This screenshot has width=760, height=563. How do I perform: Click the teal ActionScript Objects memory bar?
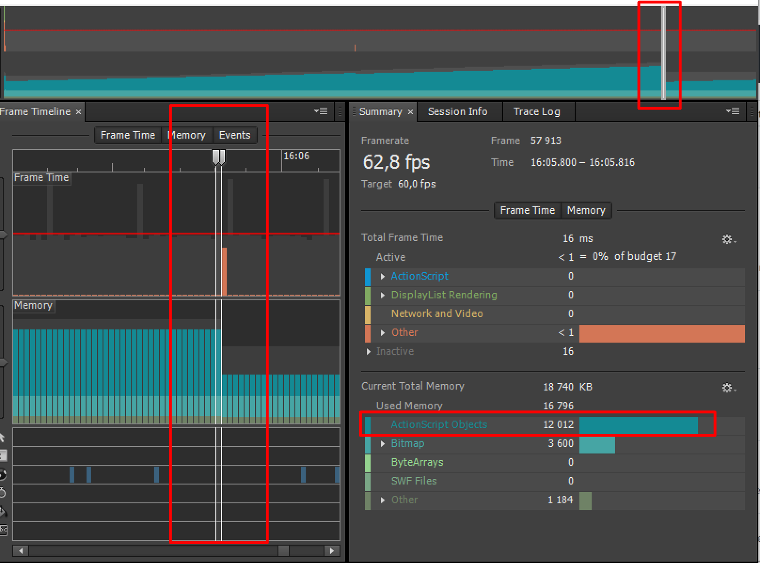point(639,425)
